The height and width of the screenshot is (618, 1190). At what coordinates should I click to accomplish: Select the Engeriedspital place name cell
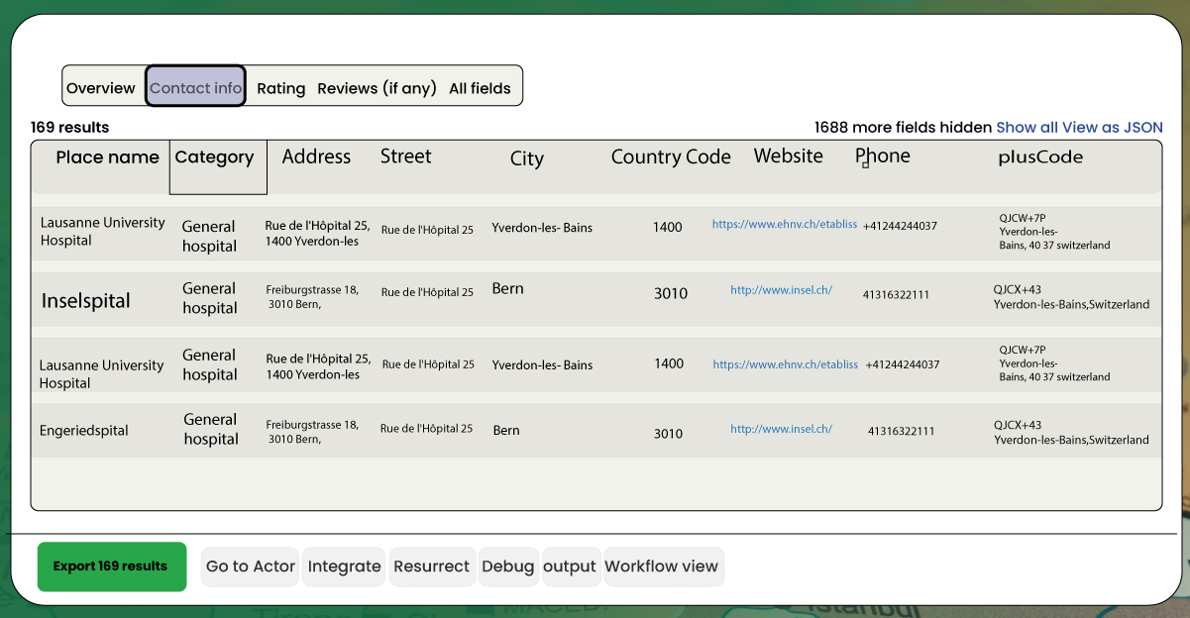pos(84,431)
